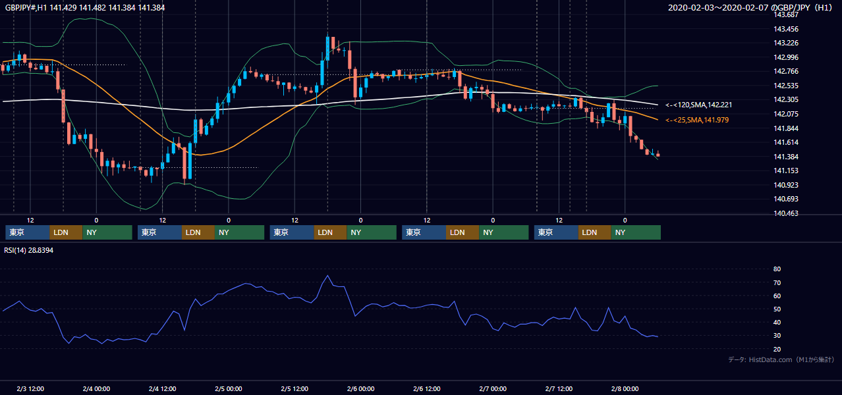842x395 pixels.
Task: Select the LDN session block for 2/7
Action: tap(595, 232)
